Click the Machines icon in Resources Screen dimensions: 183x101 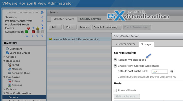(x=10, y=69)
